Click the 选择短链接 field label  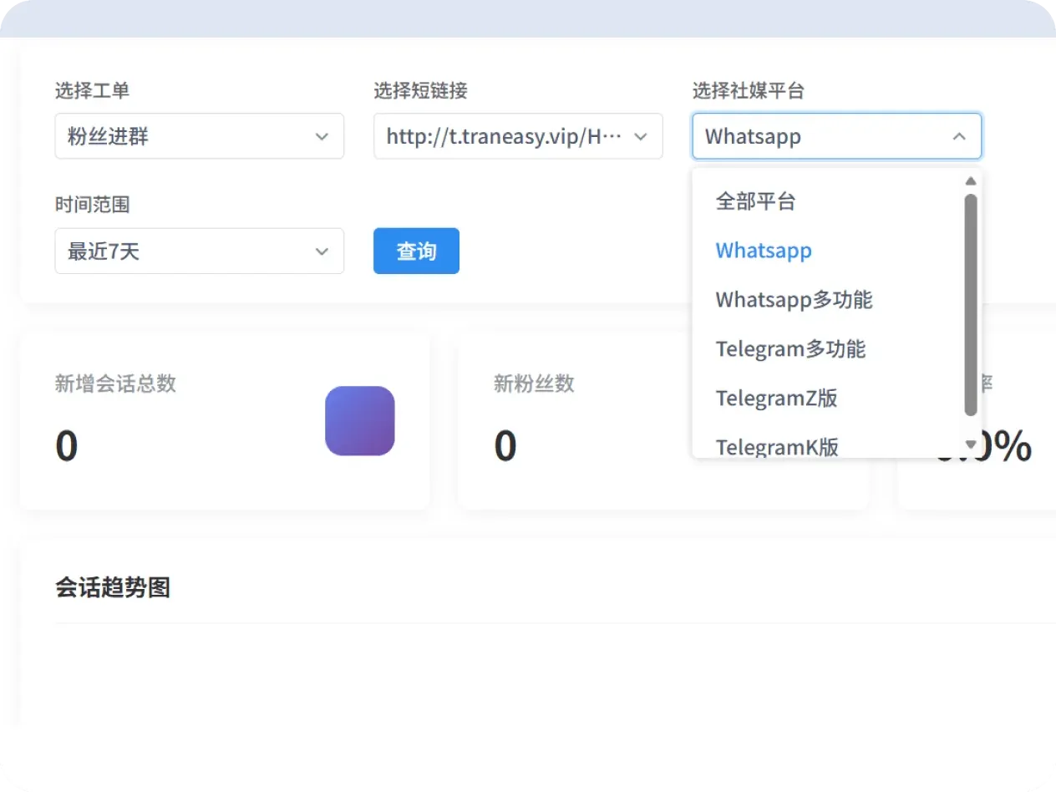click(420, 90)
